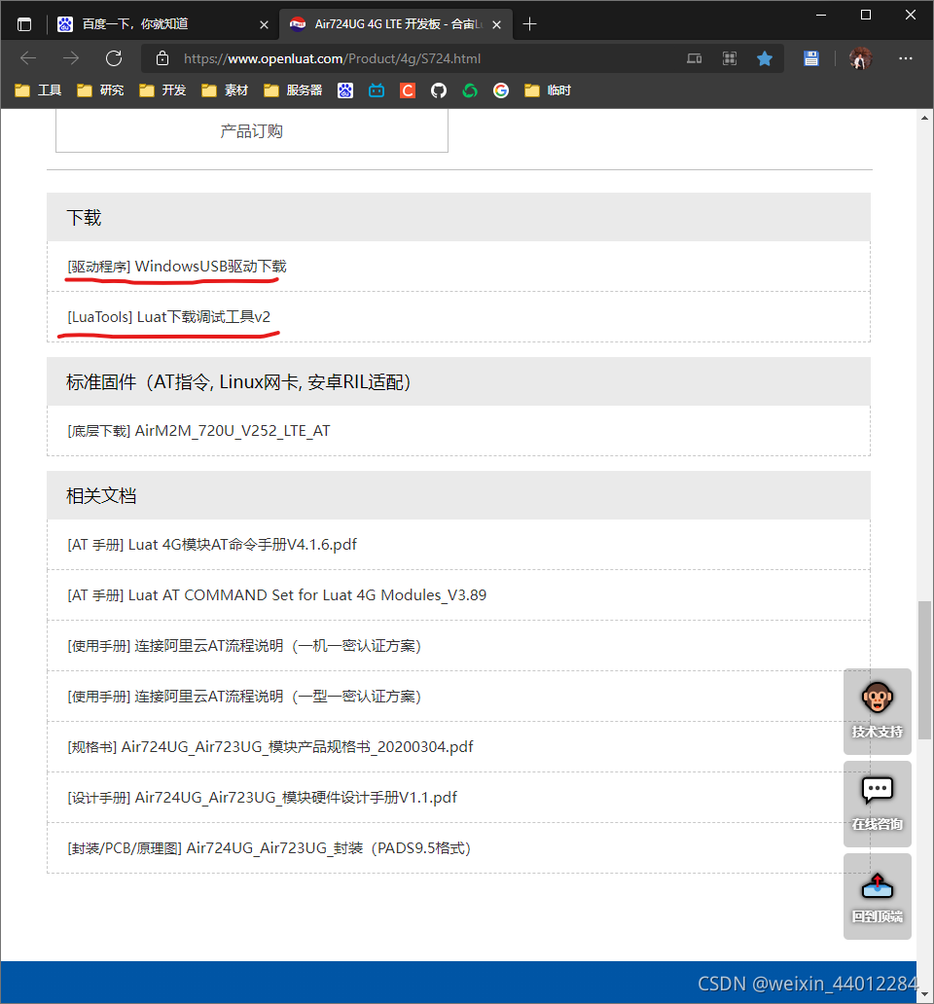This screenshot has width=934, height=1004.
Task: Open 阿里云AT流程说明 一型一密 link
Action: click(x=244, y=697)
